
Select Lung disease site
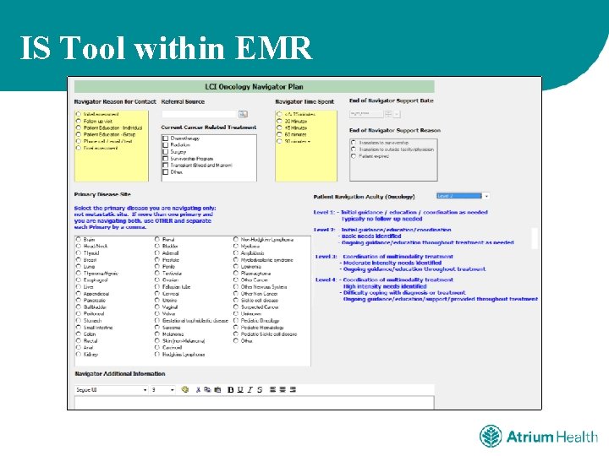(79, 266)
